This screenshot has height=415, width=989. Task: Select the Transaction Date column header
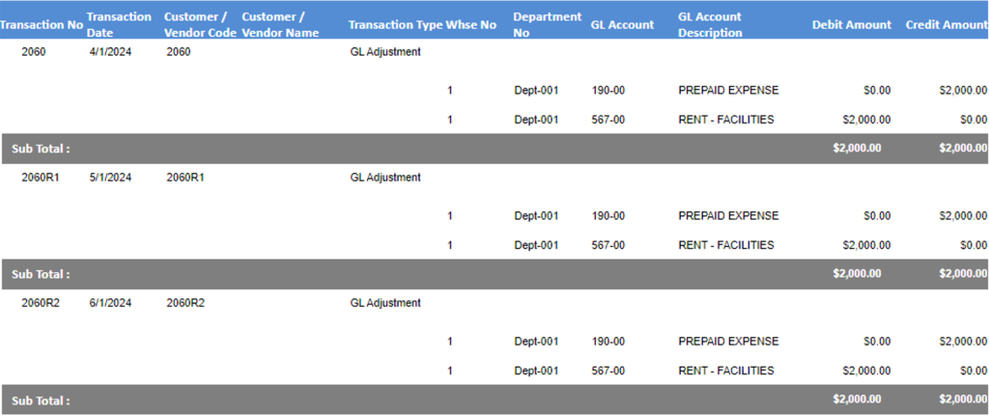(x=119, y=24)
